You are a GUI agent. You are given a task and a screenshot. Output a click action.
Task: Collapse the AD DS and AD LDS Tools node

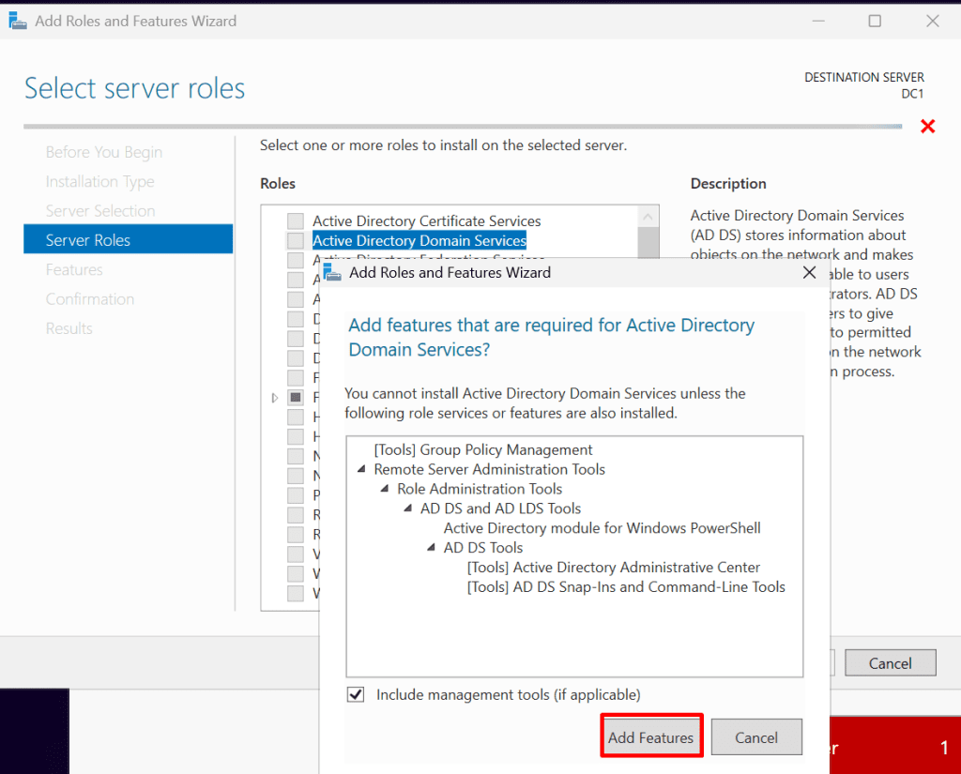(408, 509)
